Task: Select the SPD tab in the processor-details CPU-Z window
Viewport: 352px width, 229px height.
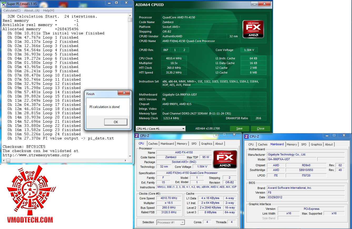Action: pos(194,144)
